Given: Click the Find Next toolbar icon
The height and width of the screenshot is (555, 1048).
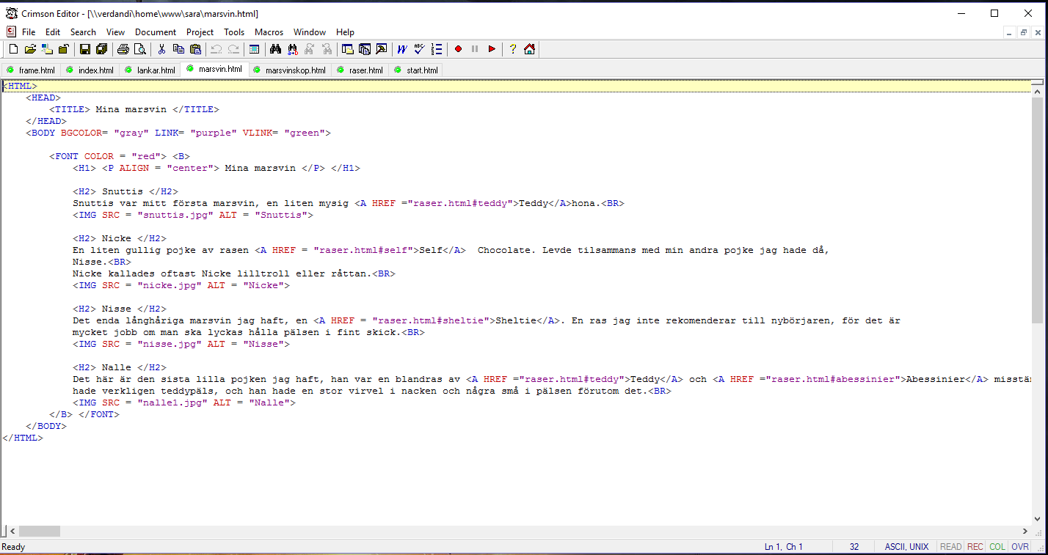Looking at the screenshot, I should tap(310, 49).
